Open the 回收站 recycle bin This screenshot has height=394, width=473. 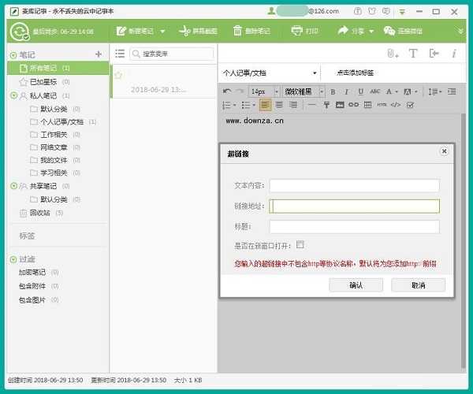39,213
